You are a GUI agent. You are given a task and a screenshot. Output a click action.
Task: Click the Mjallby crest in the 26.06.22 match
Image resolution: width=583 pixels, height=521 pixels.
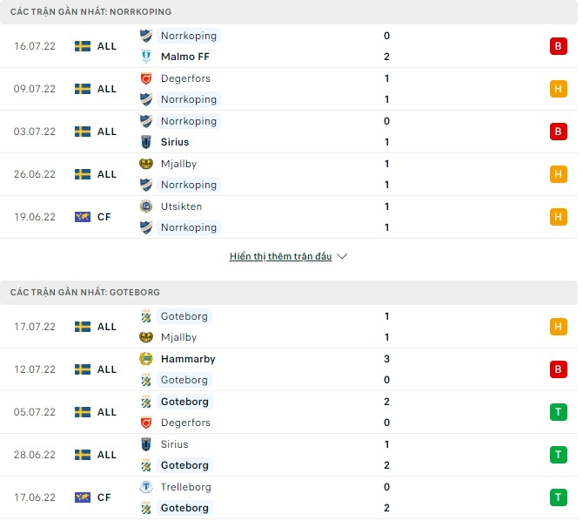pos(145,164)
